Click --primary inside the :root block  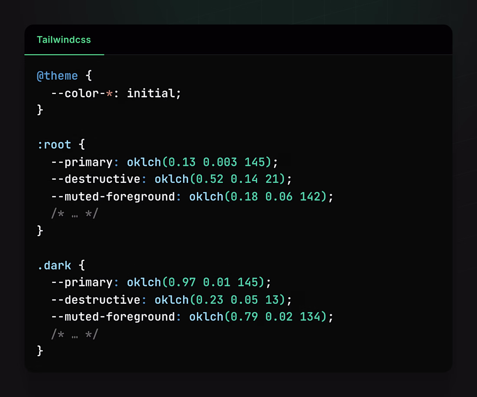82,162
